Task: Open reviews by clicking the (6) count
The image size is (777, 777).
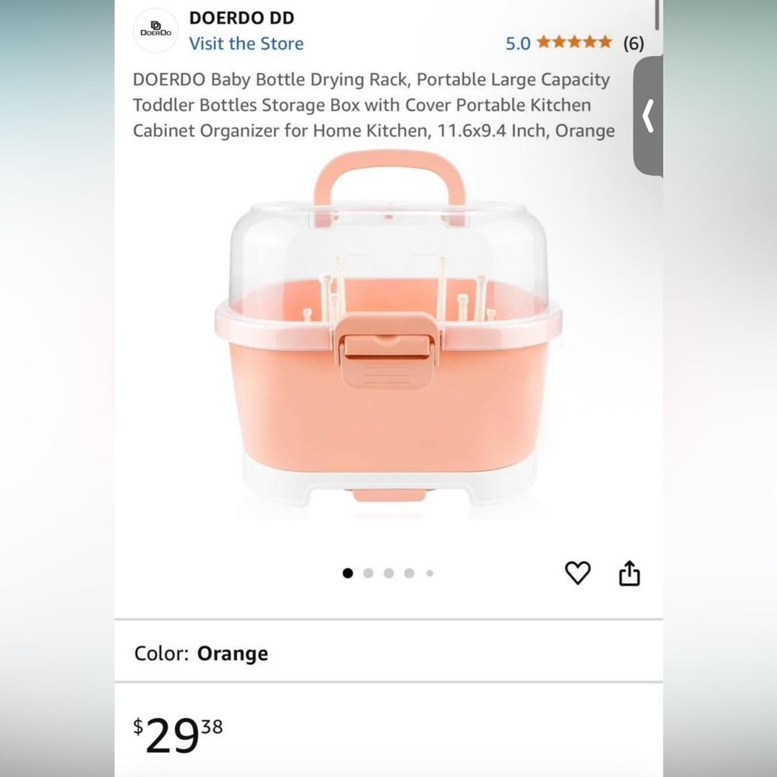Action: [x=634, y=44]
